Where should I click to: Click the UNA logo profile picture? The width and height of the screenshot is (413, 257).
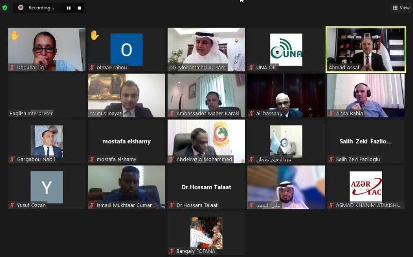coord(286,49)
